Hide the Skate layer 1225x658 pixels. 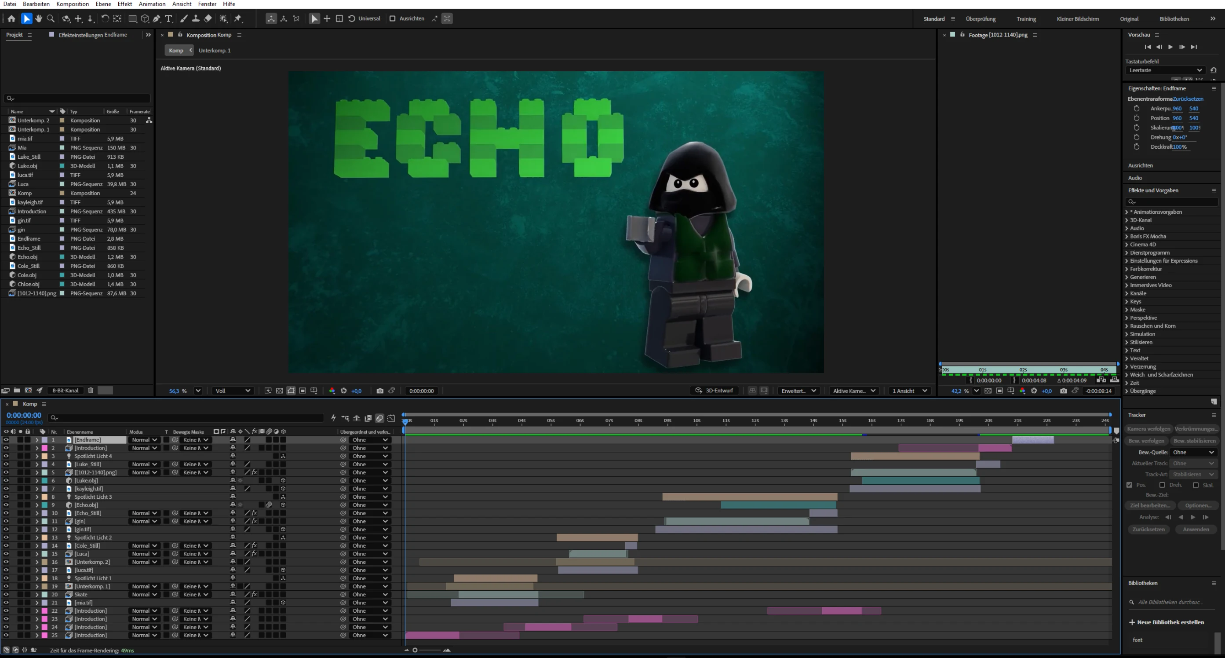click(6, 595)
